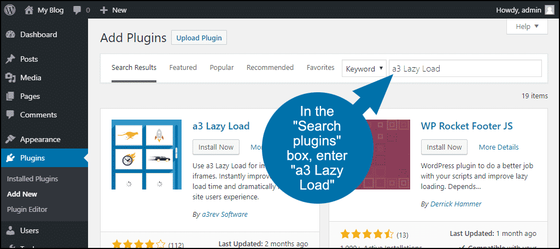
Task: Click the Media library icon
Action: click(11, 78)
